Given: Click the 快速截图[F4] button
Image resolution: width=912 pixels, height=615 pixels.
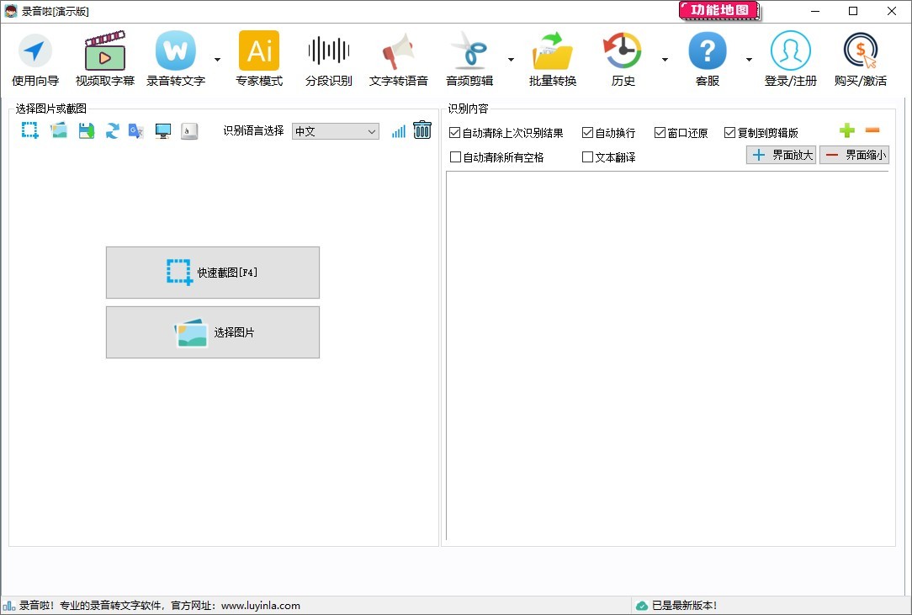Looking at the screenshot, I should (x=212, y=272).
